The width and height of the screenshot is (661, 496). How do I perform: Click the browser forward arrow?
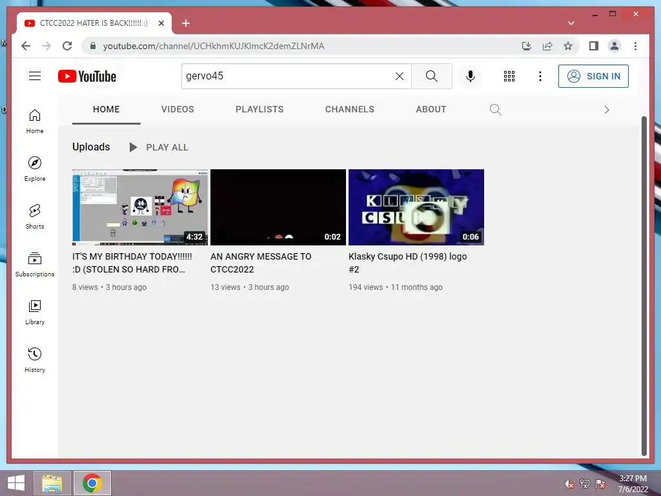pyautogui.click(x=46, y=46)
